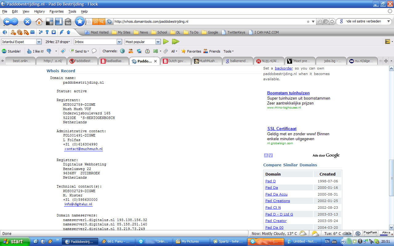
Task: Click the Stumble! button
Action: (11, 51)
